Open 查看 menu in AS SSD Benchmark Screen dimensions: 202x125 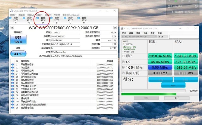pyautogui.click(x=138, y=33)
